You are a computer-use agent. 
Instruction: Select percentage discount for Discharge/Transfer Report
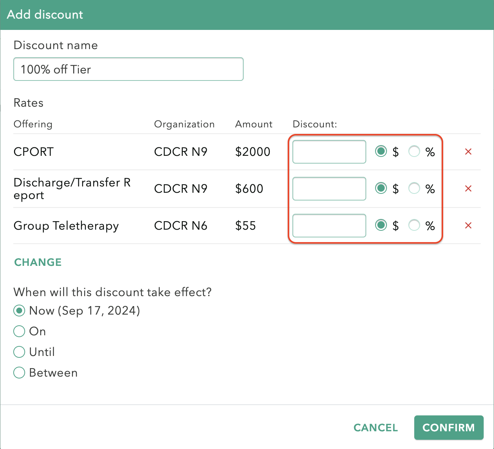414,188
